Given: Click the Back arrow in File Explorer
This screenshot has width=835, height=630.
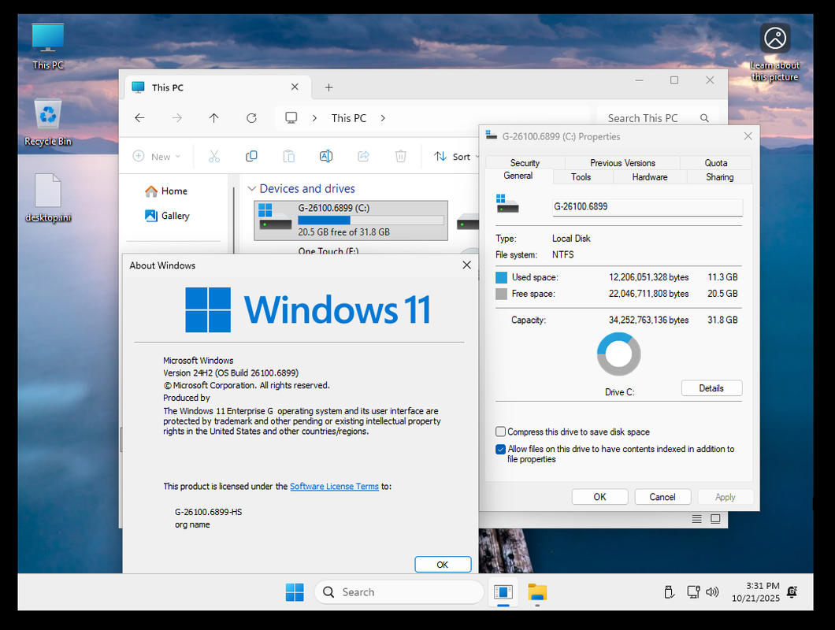Looking at the screenshot, I should coord(139,117).
